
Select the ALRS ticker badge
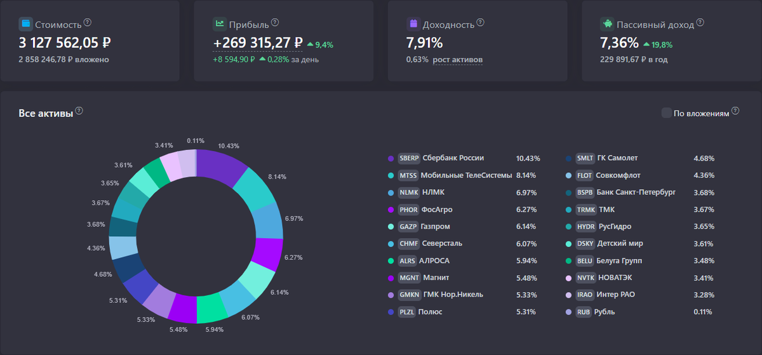408,261
